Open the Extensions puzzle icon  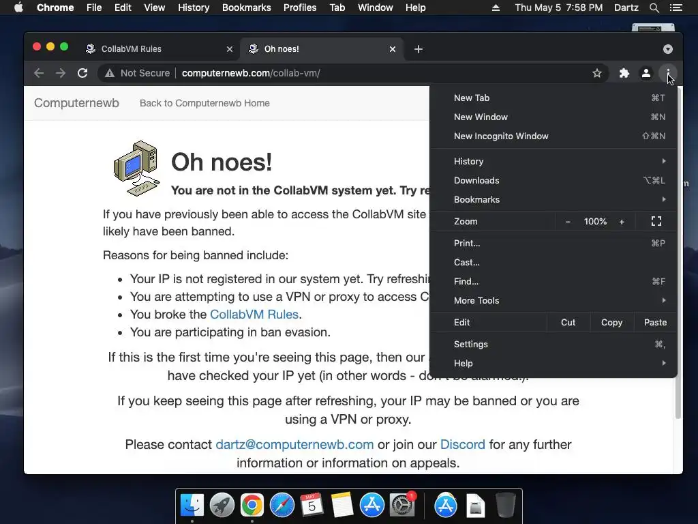624,73
